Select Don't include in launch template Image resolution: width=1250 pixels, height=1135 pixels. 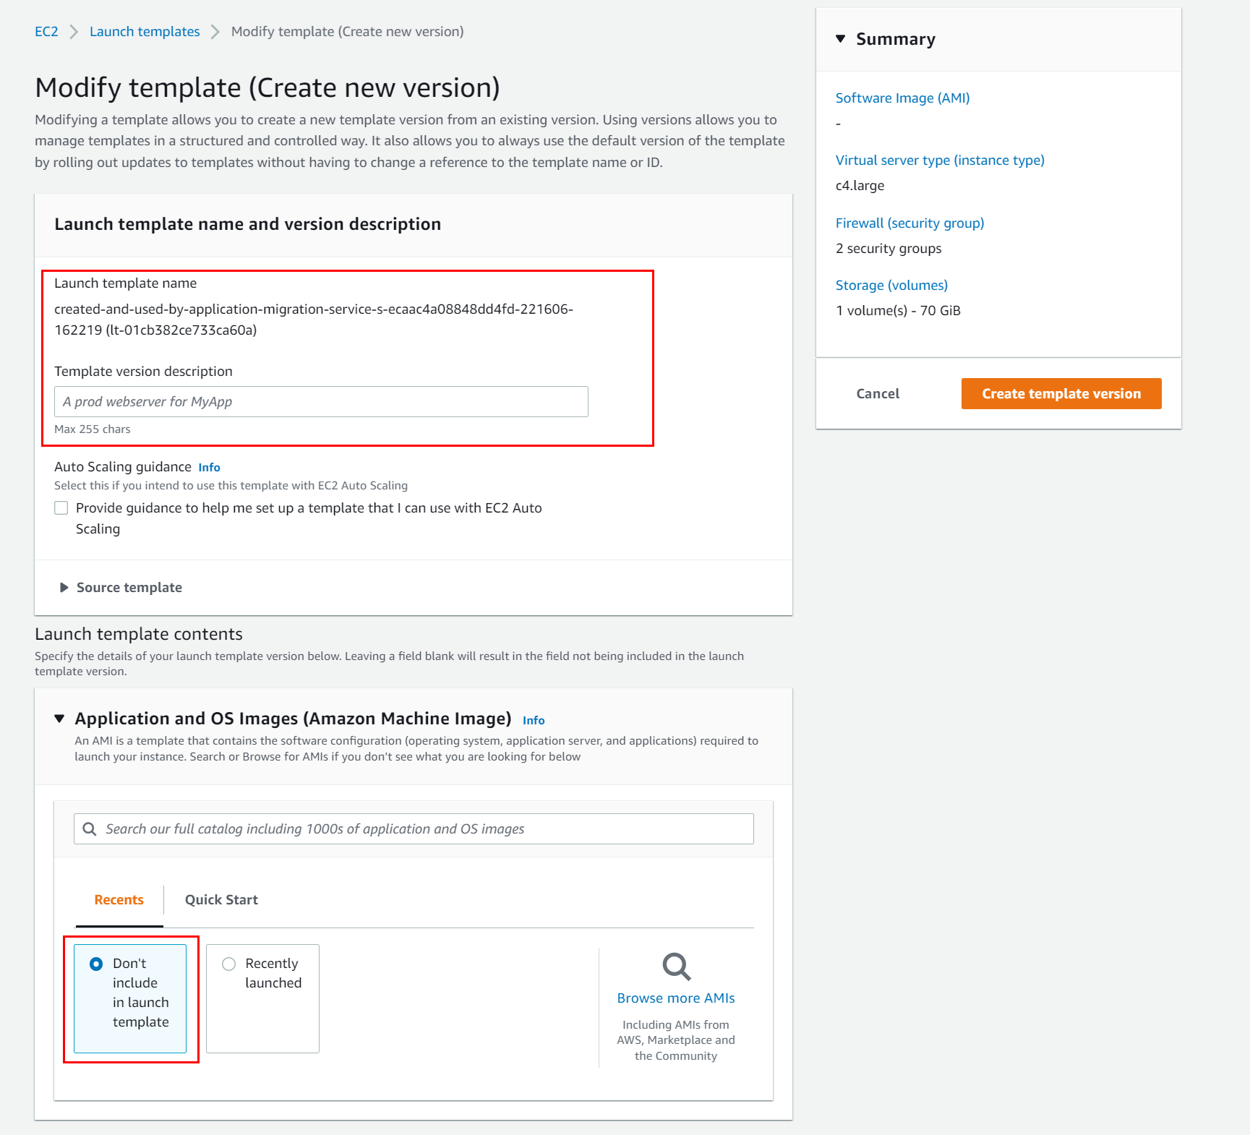pyautogui.click(x=95, y=963)
